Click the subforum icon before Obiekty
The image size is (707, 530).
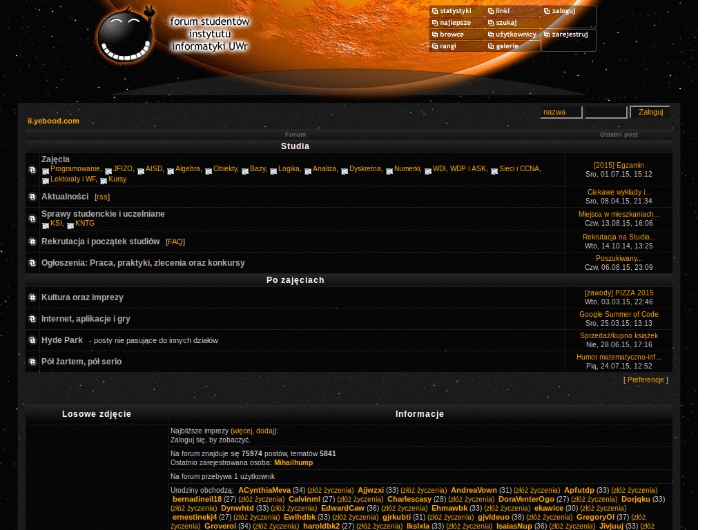tap(209, 171)
